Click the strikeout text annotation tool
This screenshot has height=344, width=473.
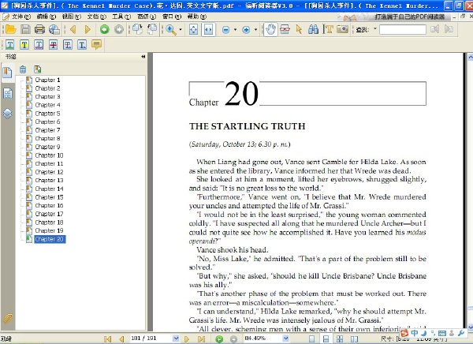point(53,45)
